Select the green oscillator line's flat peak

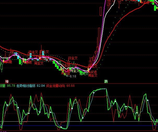tap(102, 89)
